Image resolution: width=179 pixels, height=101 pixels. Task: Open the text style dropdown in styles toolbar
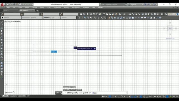pyautogui.click(x=12, y=14)
